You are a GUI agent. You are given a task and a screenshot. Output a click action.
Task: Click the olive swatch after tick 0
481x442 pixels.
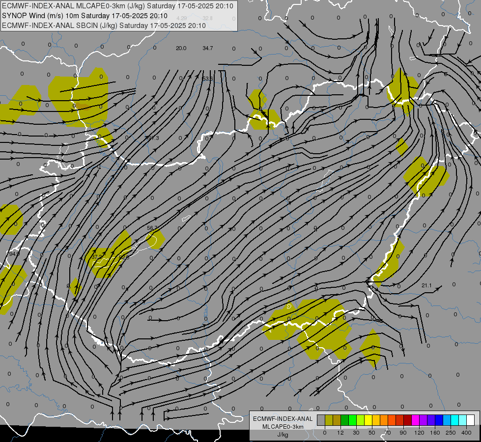click(329, 420)
